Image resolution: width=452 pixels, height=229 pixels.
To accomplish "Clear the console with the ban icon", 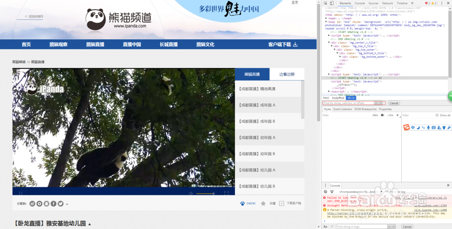I will (325, 192).
